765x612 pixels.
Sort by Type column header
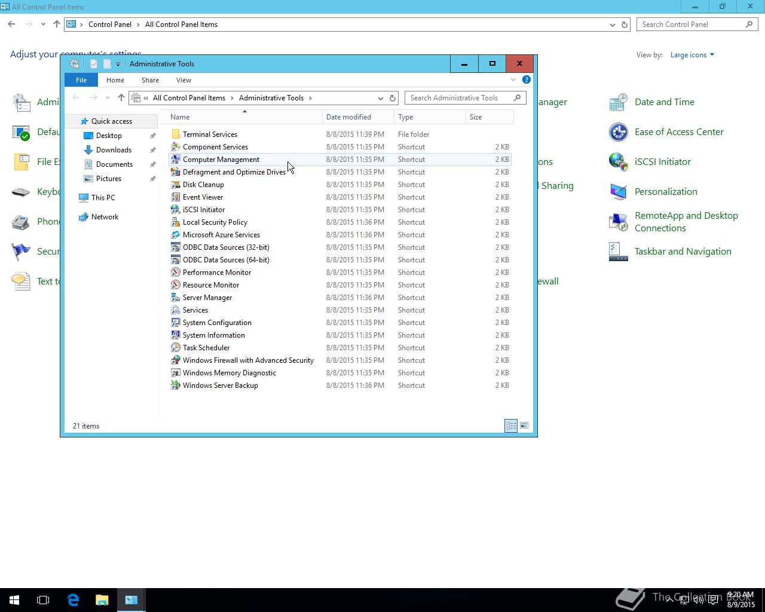coord(430,117)
